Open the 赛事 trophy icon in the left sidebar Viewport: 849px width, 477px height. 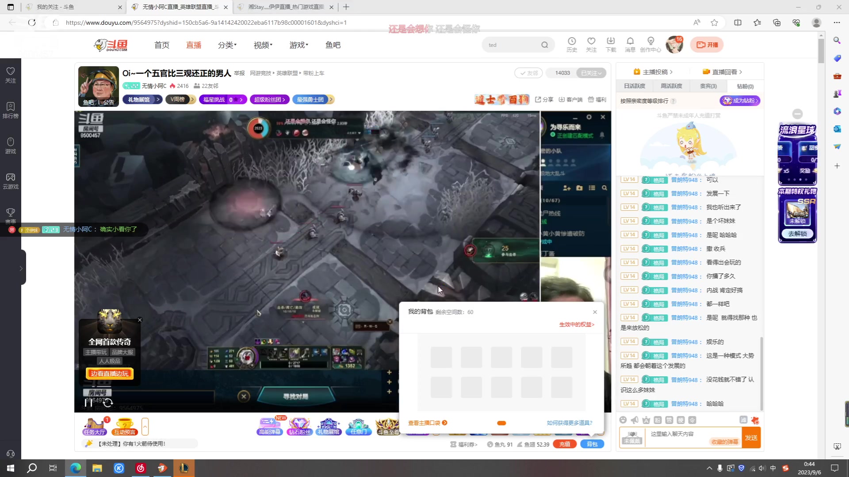(11, 215)
